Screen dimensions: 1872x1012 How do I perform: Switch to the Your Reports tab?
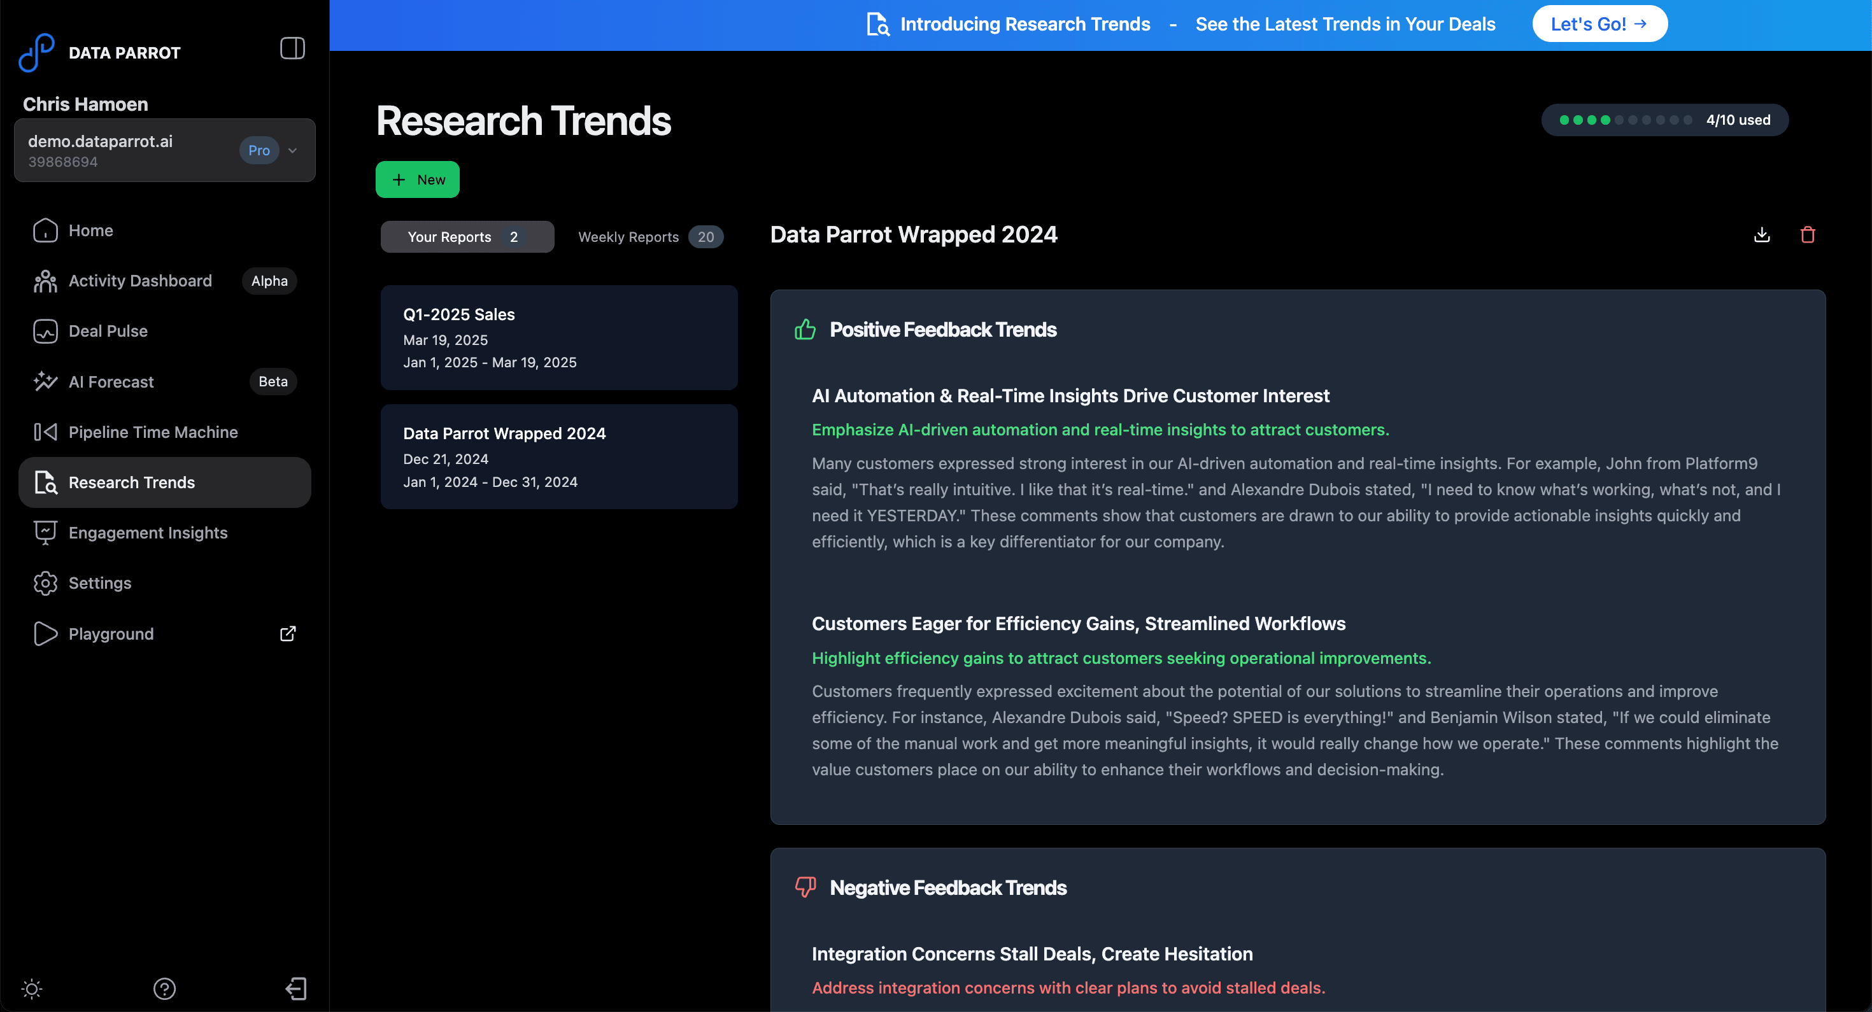coord(467,237)
